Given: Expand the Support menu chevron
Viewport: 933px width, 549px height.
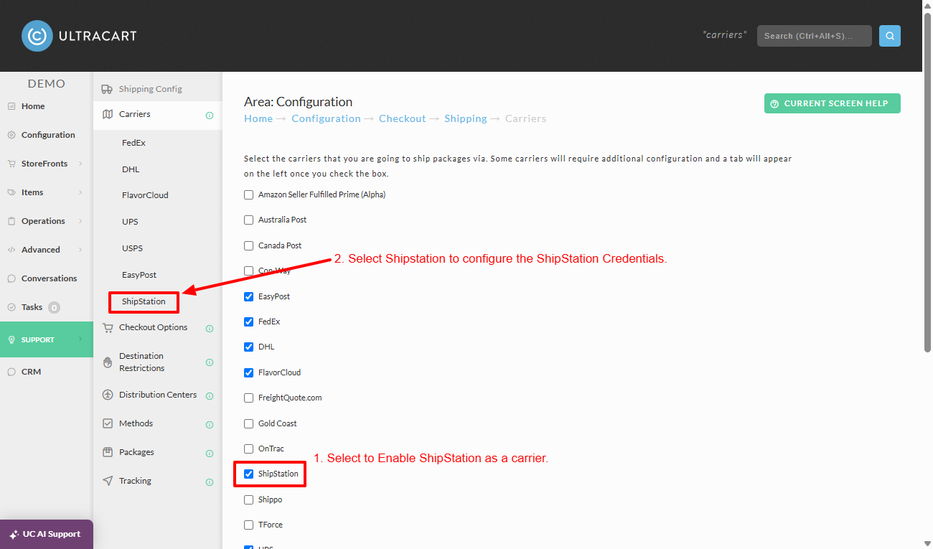Looking at the screenshot, I should (x=80, y=339).
